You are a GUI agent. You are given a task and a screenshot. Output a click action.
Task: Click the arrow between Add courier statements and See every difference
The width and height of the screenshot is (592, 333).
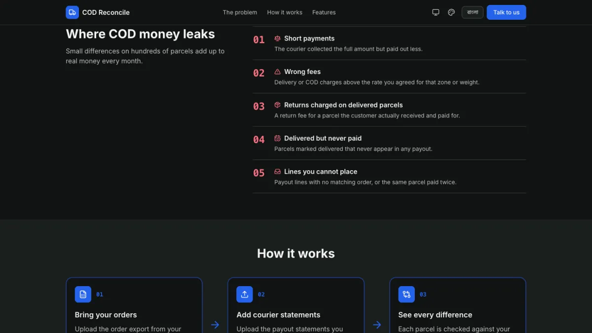pos(377,325)
